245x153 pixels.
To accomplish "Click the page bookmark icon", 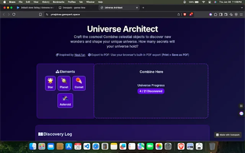I will point(40,15).
